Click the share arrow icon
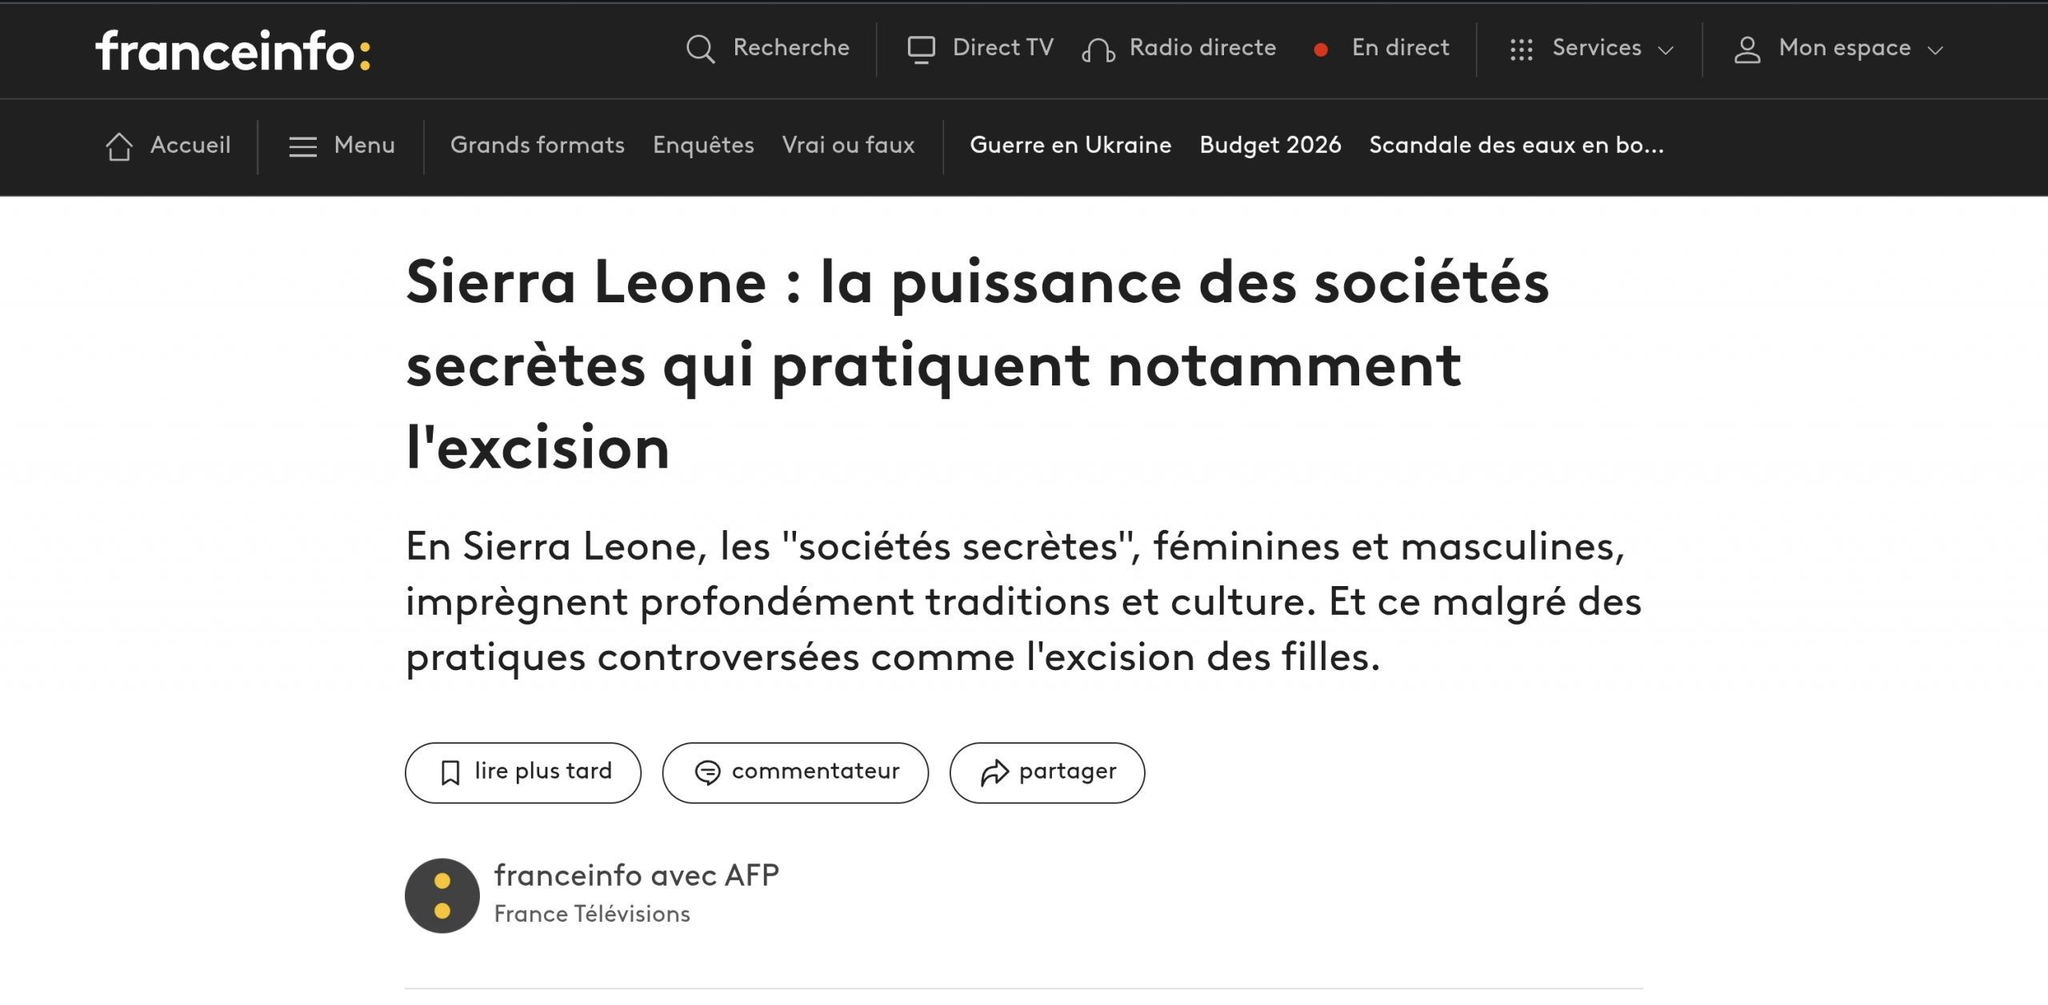 (994, 772)
